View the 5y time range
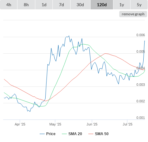This screenshot has width=148, height=142. [x=139, y=5]
